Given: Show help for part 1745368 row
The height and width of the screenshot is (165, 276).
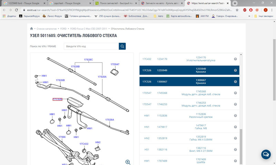Looking at the screenshot, I should point(235,93).
